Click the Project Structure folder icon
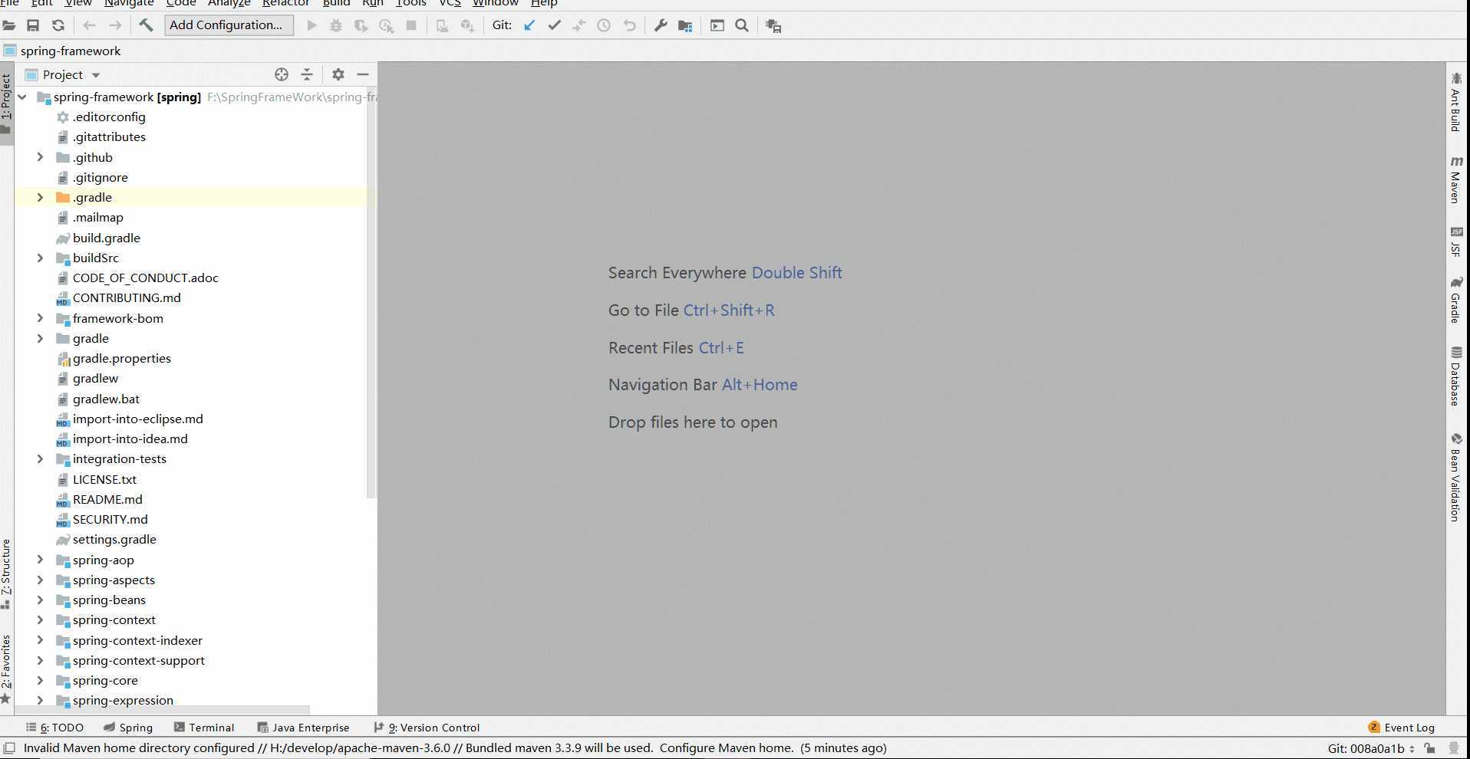 (x=685, y=25)
